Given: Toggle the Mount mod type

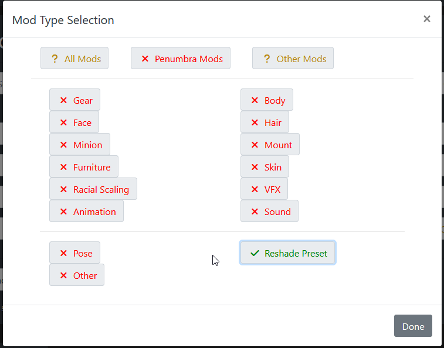Looking at the screenshot, I should [x=270, y=145].
